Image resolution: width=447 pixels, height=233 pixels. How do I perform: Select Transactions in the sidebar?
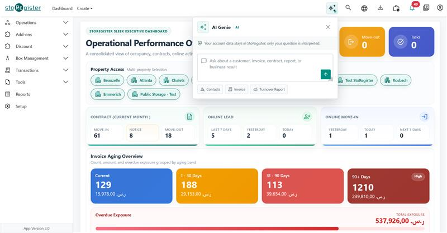tap(27, 70)
